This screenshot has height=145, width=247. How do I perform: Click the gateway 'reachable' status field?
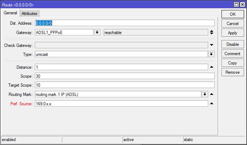point(156,32)
